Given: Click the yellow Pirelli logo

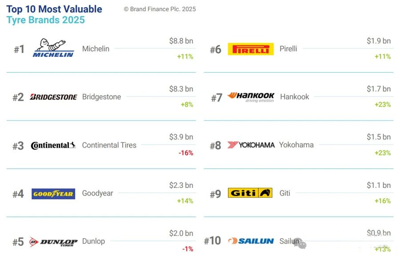Looking at the screenshot, I should point(251,49).
